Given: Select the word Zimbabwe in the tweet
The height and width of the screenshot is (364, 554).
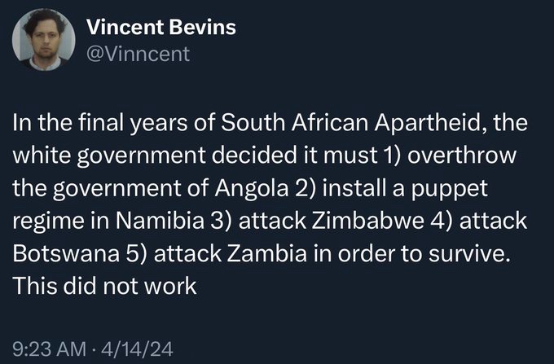Looking at the screenshot, I should tap(367, 221).
